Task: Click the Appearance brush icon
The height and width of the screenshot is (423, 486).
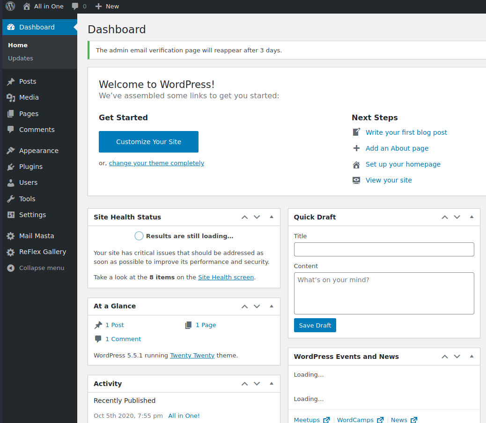Action: pyautogui.click(x=11, y=150)
